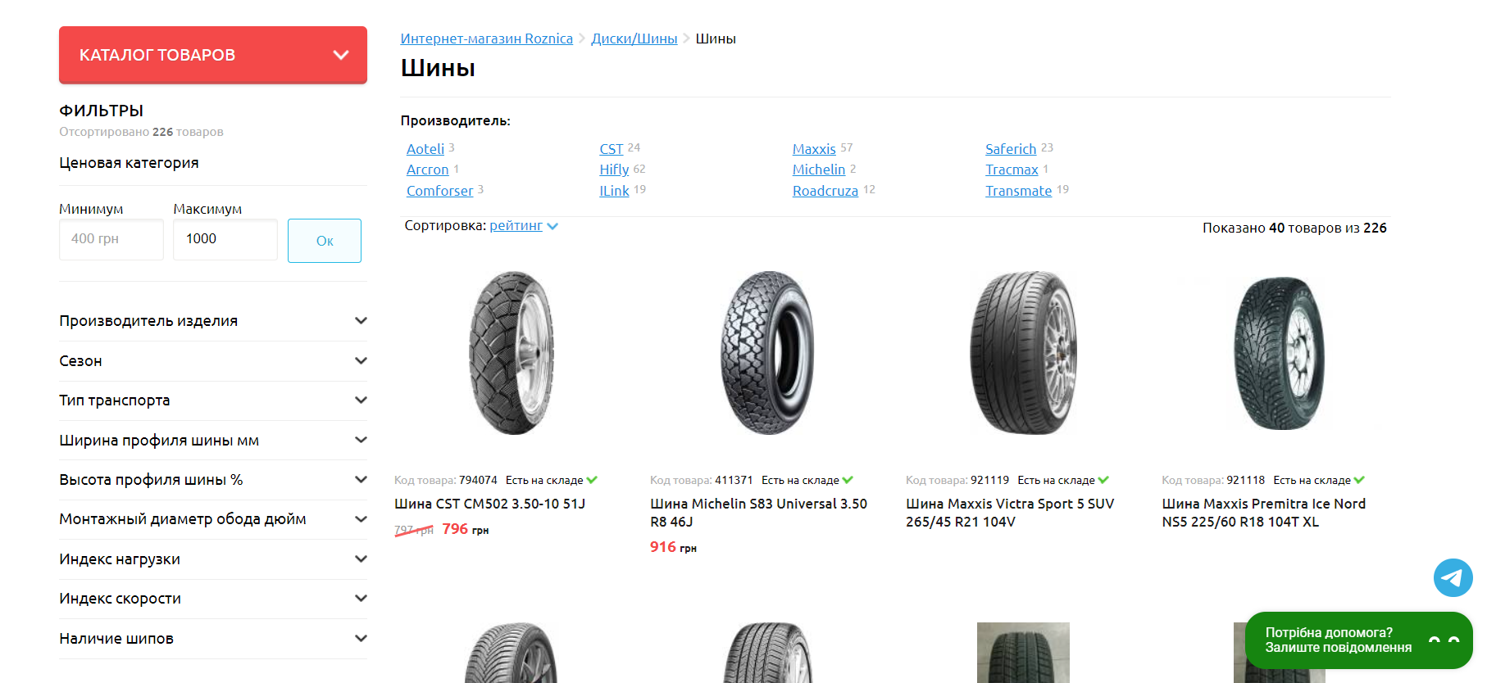
Task: Go to Диски/Шины breadcrumb
Action: (x=634, y=38)
